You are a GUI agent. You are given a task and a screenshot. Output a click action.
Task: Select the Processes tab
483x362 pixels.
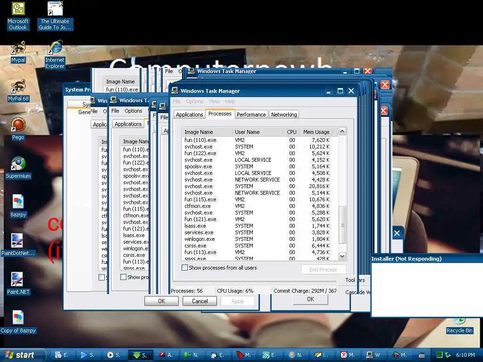coord(220,114)
